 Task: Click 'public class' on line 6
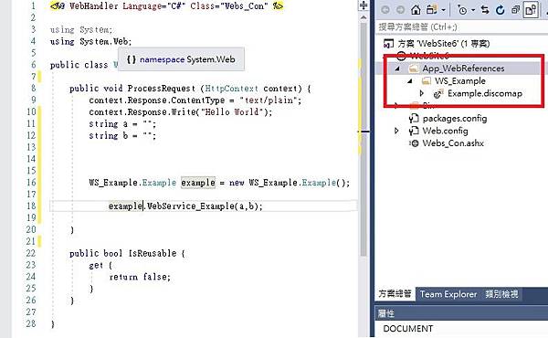pyautogui.click(x=79, y=65)
